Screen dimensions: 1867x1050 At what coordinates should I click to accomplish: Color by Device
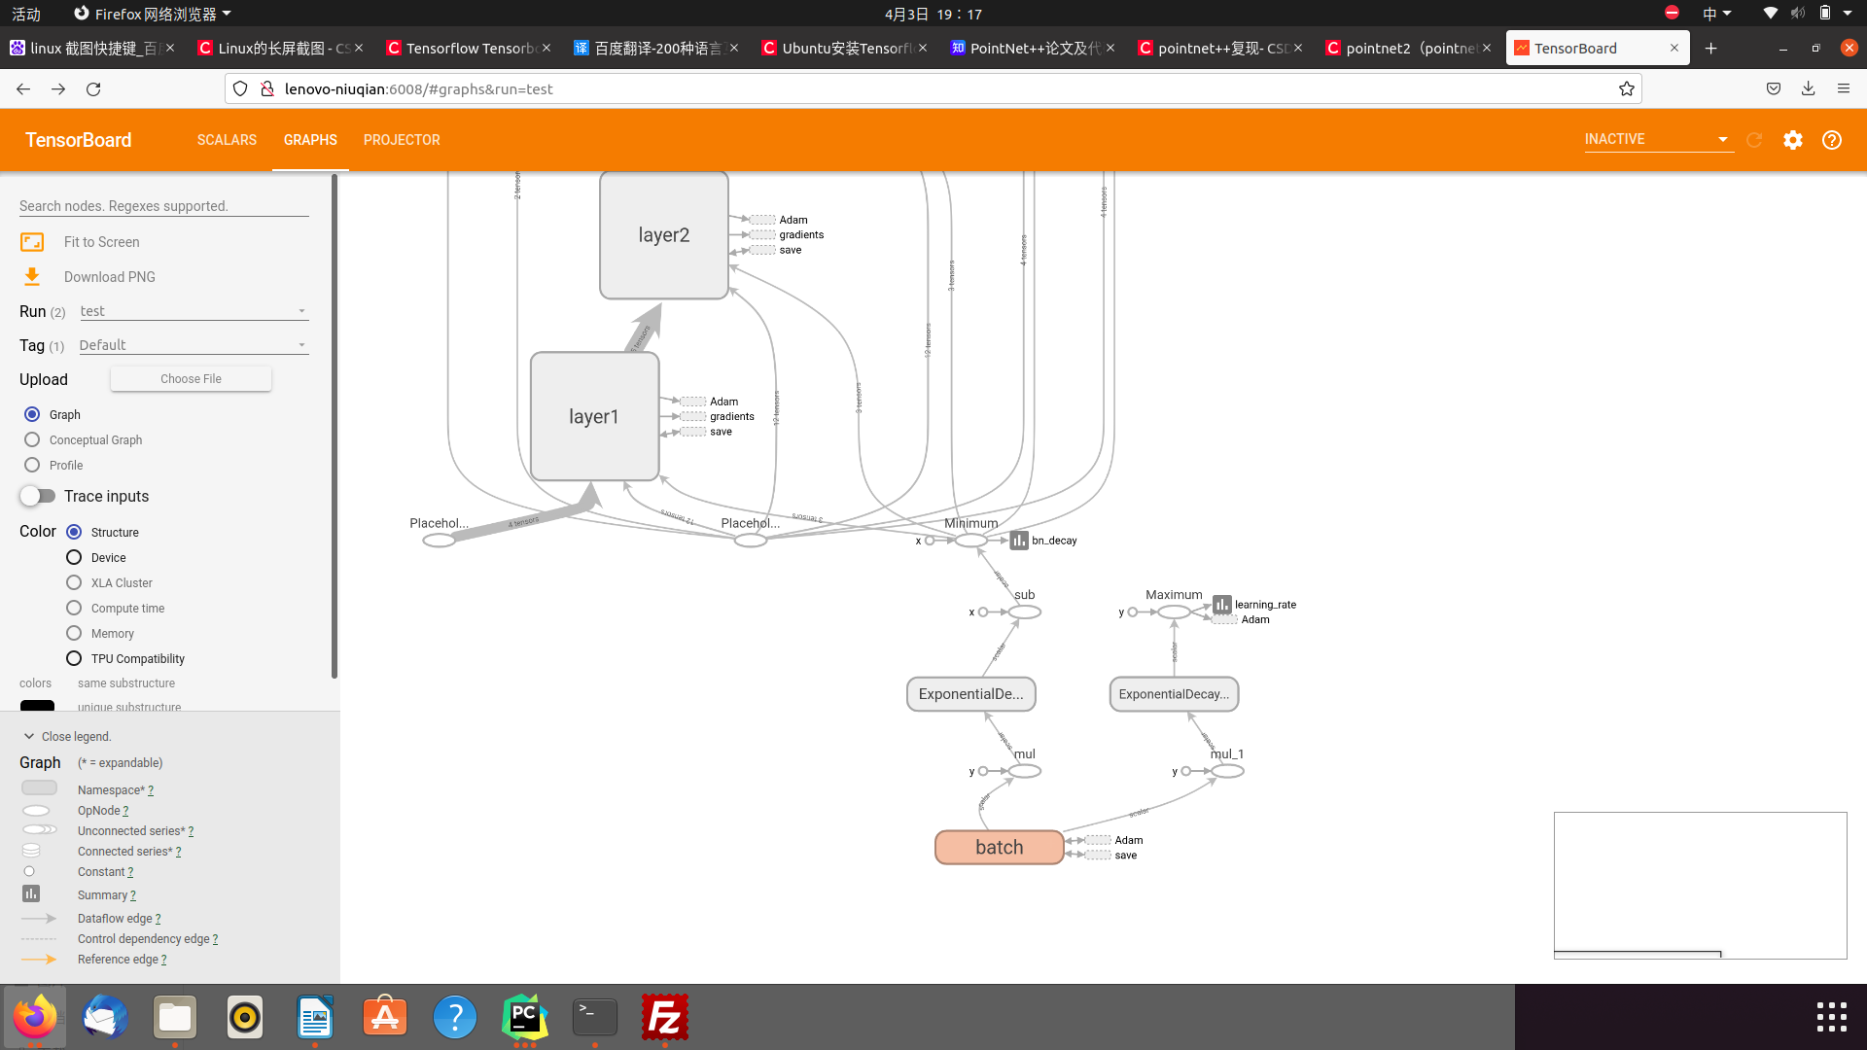point(74,557)
